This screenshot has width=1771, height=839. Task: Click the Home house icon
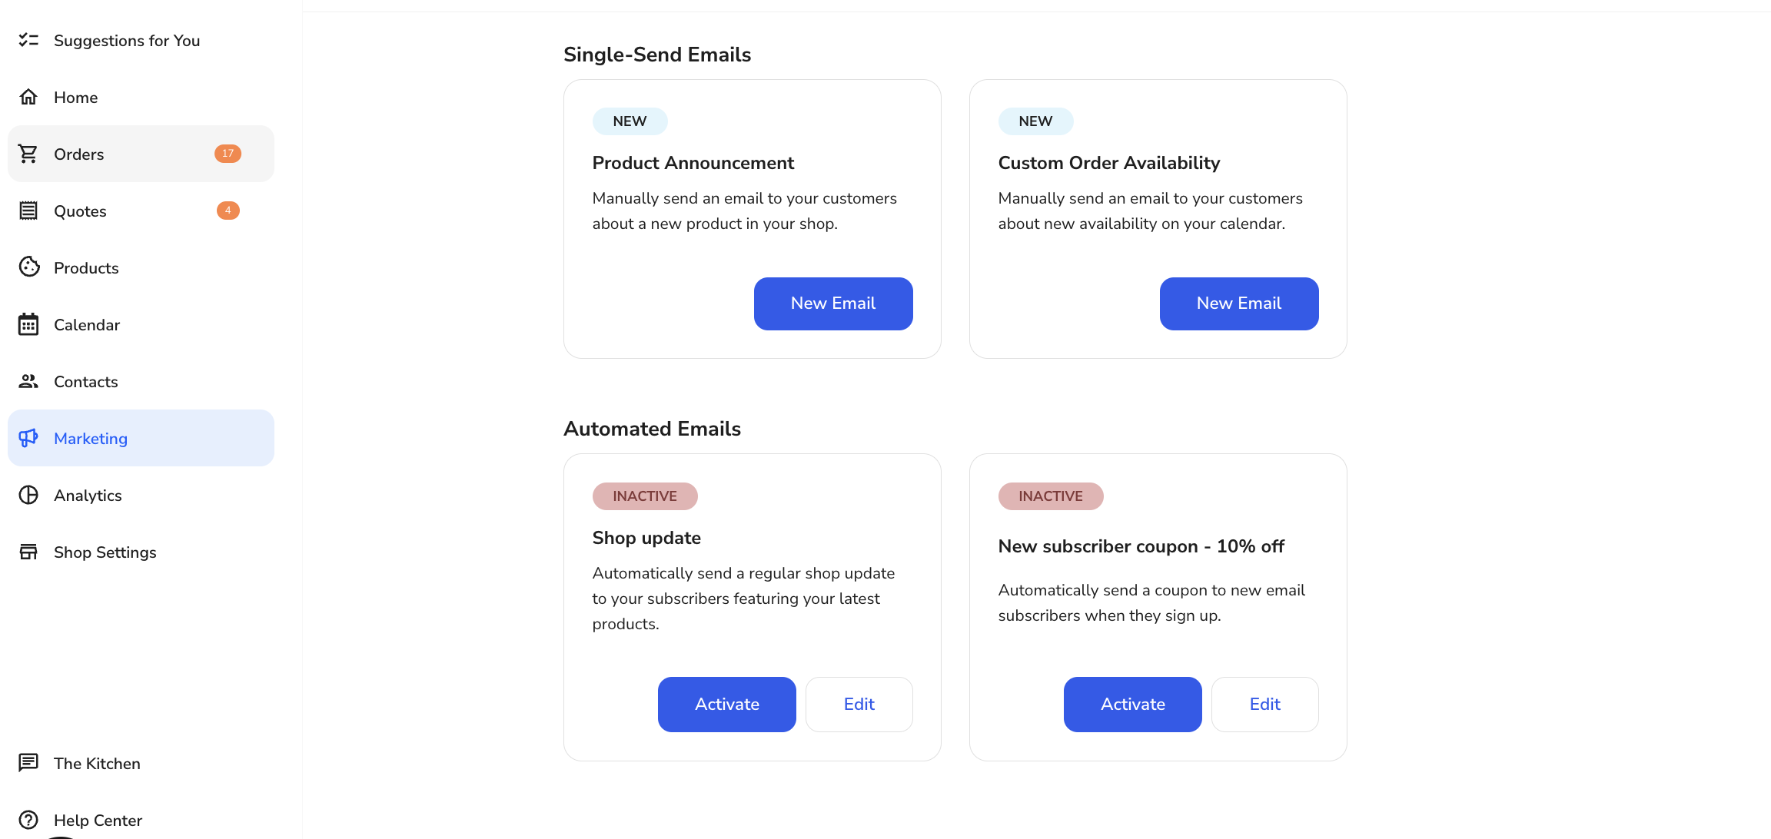pyautogui.click(x=28, y=97)
